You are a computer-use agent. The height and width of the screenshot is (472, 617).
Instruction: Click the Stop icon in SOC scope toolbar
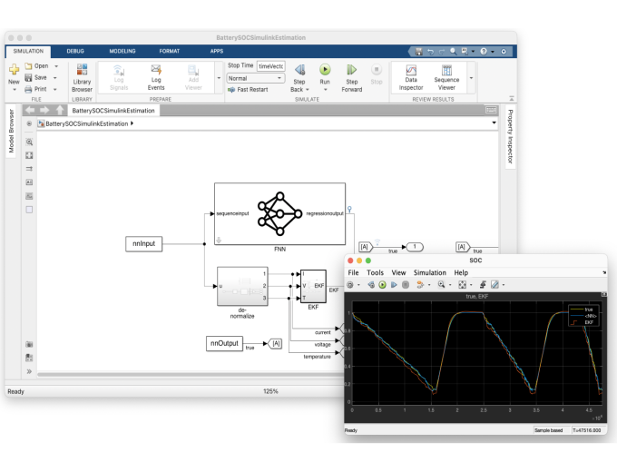pos(406,285)
